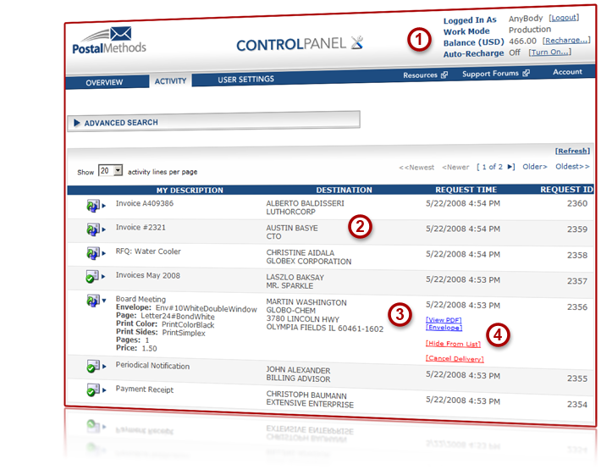This screenshot has width=601, height=475.
Task: Open the Account menu item
Action: click(567, 72)
